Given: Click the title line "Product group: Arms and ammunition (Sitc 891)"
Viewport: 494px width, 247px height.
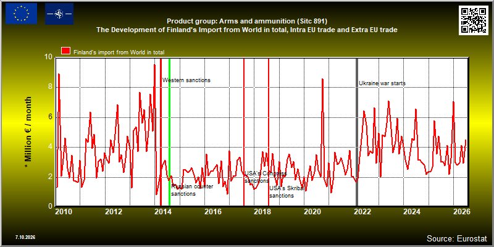Looking at the screenshot, I should click(247, 21).
